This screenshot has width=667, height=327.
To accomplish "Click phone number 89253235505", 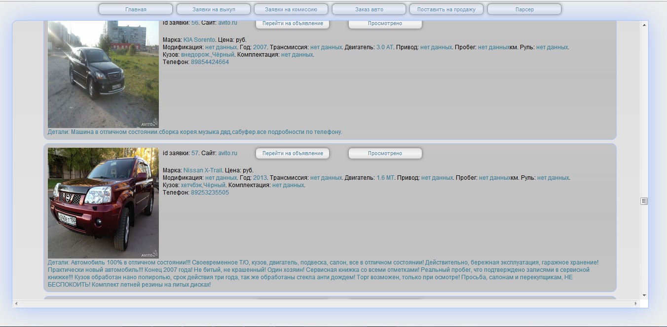I will pos(210,193).
